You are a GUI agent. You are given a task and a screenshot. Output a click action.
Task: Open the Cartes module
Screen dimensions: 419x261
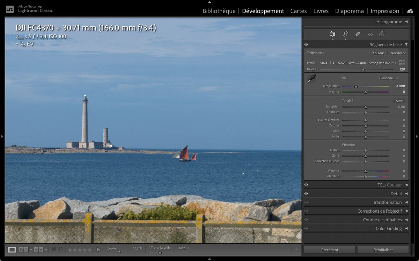pyautogui.click(x=299, y=11)
